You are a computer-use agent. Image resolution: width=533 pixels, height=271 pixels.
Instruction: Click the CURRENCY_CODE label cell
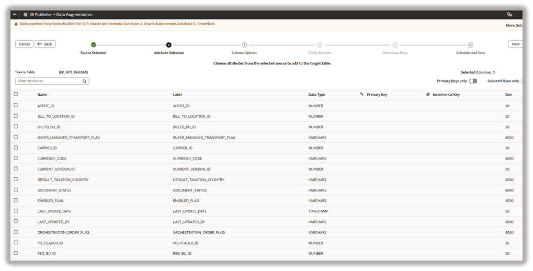(x=187, y=159)
